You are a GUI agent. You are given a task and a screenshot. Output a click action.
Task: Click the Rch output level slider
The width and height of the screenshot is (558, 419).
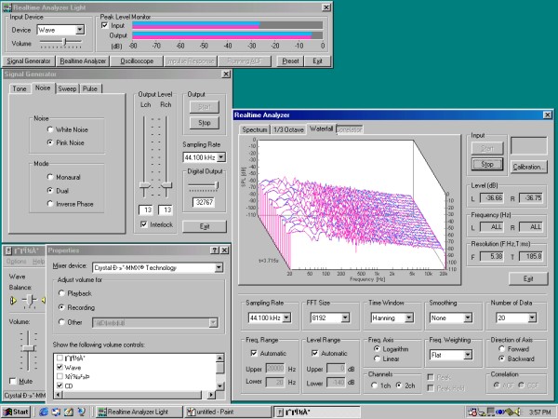(166, 185)
